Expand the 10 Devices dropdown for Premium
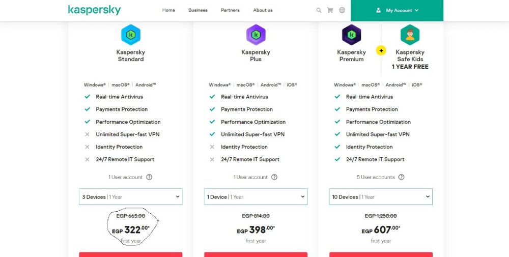The image size is (509, 257). tap(381, 197)
